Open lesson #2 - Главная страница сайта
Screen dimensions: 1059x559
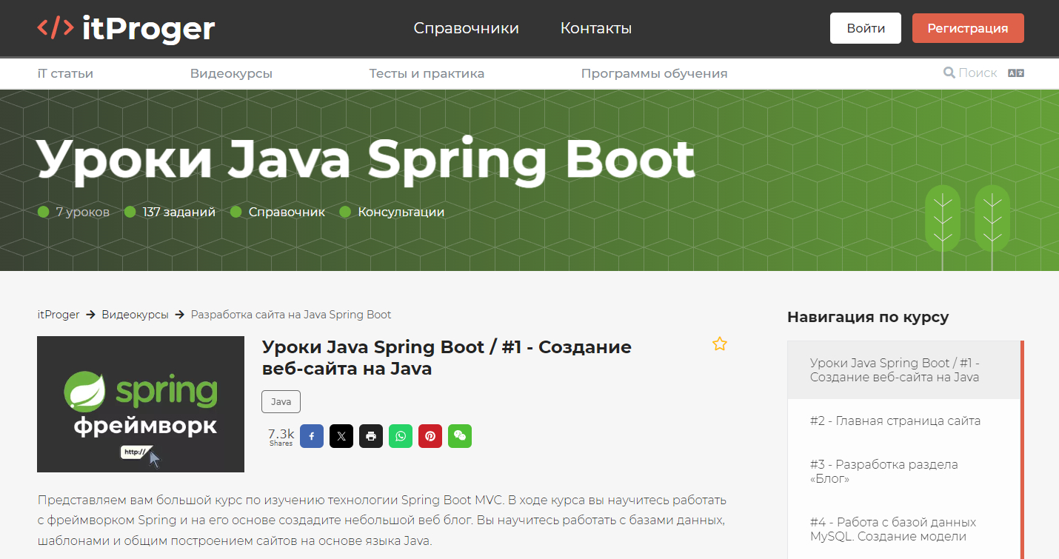[x=895, y=421]
